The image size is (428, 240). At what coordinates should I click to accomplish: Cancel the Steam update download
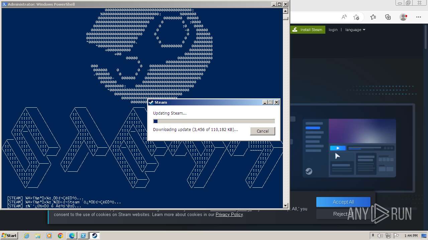tap(262, 131)
